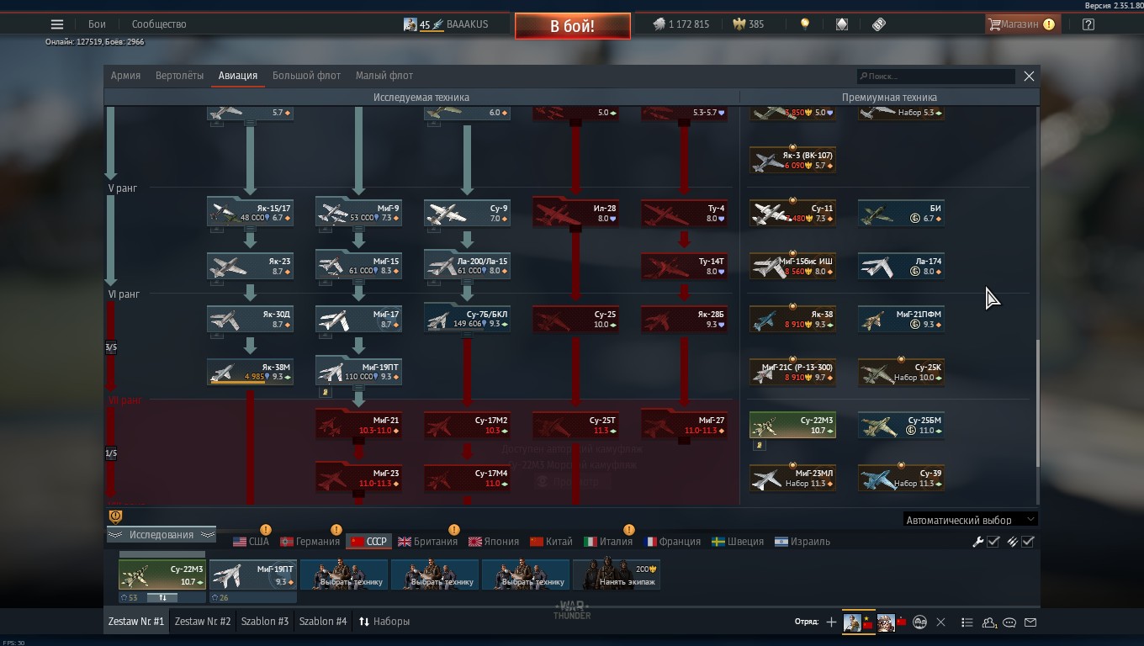Collapse the Исследования panel
1144x646 pixels.
(161, 535)
